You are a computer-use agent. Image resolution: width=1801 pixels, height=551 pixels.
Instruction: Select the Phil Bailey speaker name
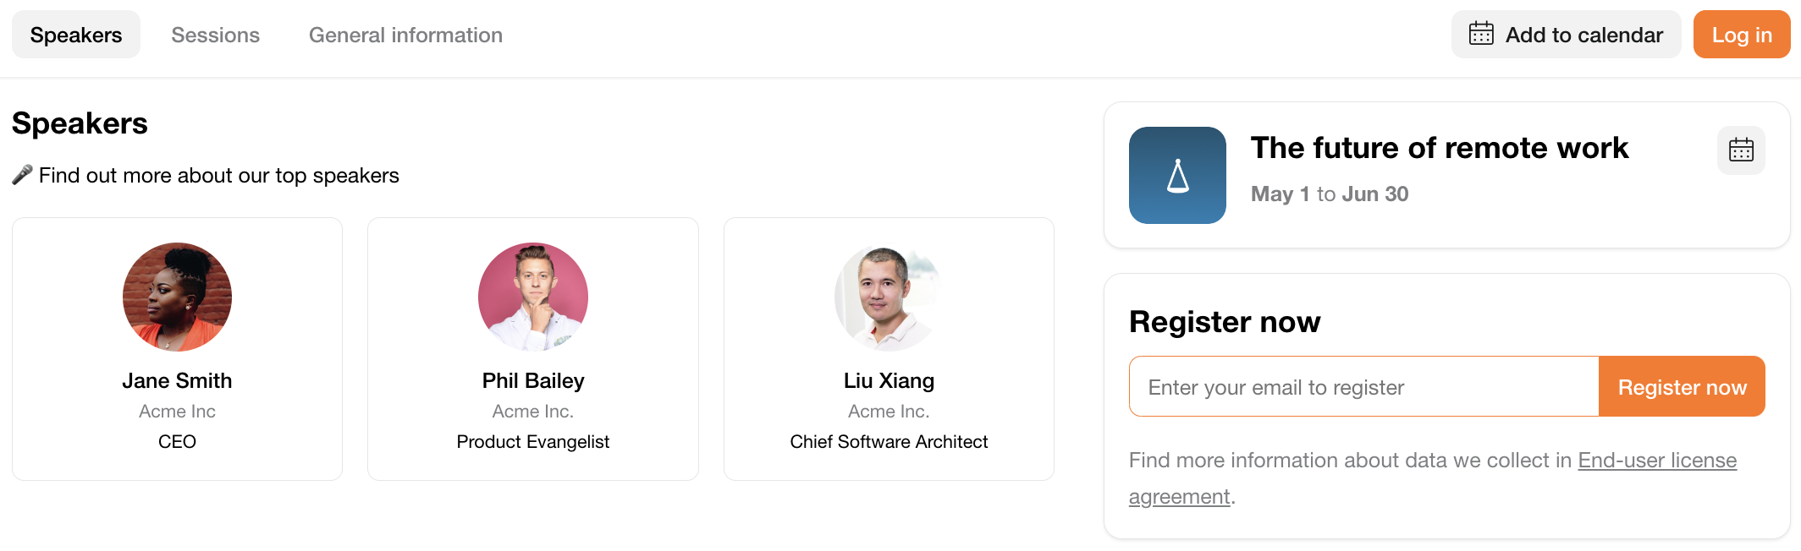[533, 380]
